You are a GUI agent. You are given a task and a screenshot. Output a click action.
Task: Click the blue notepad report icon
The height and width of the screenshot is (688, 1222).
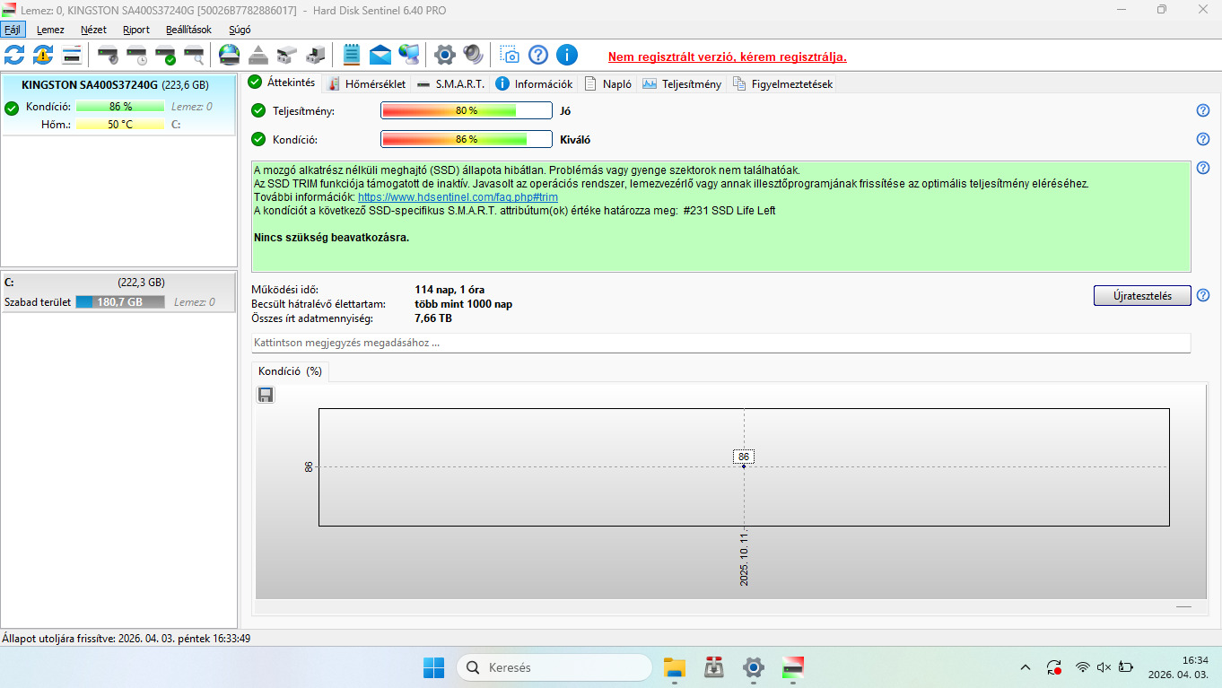[x=352, y=55]
